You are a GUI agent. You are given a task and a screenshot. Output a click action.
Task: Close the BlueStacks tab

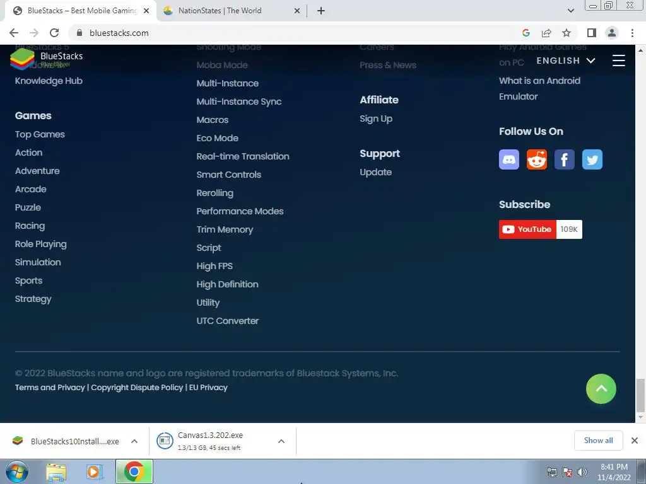point(146,11)
